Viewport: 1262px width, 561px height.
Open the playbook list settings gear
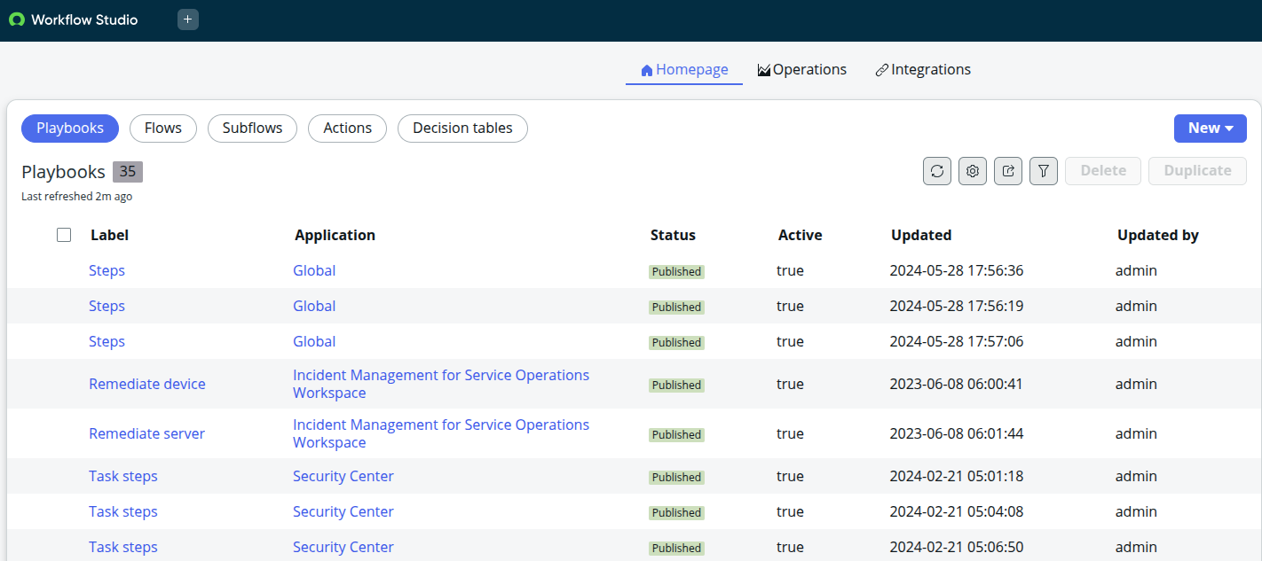(972, 170)
